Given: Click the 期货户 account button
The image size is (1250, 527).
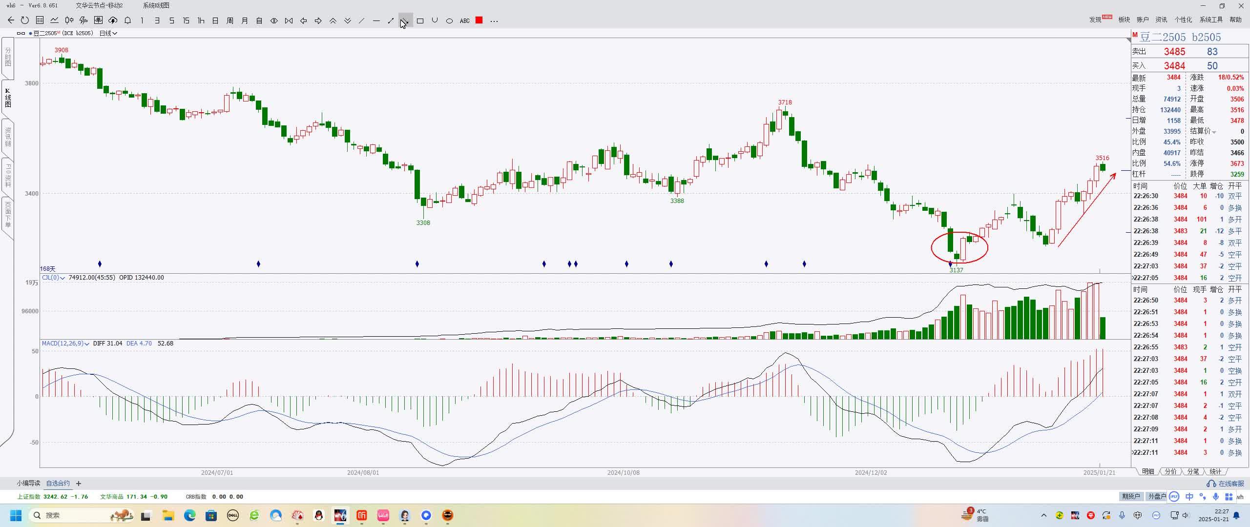Looking at the screenshot, I should 1130,496.
